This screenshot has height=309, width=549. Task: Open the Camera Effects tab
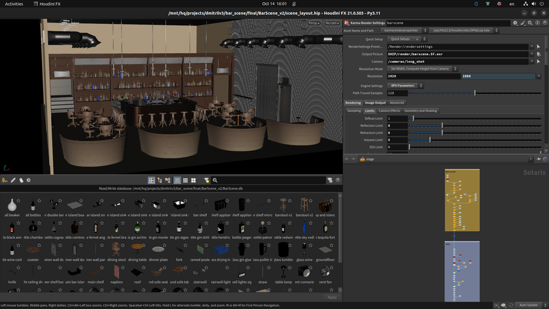(x=389, y=111)
